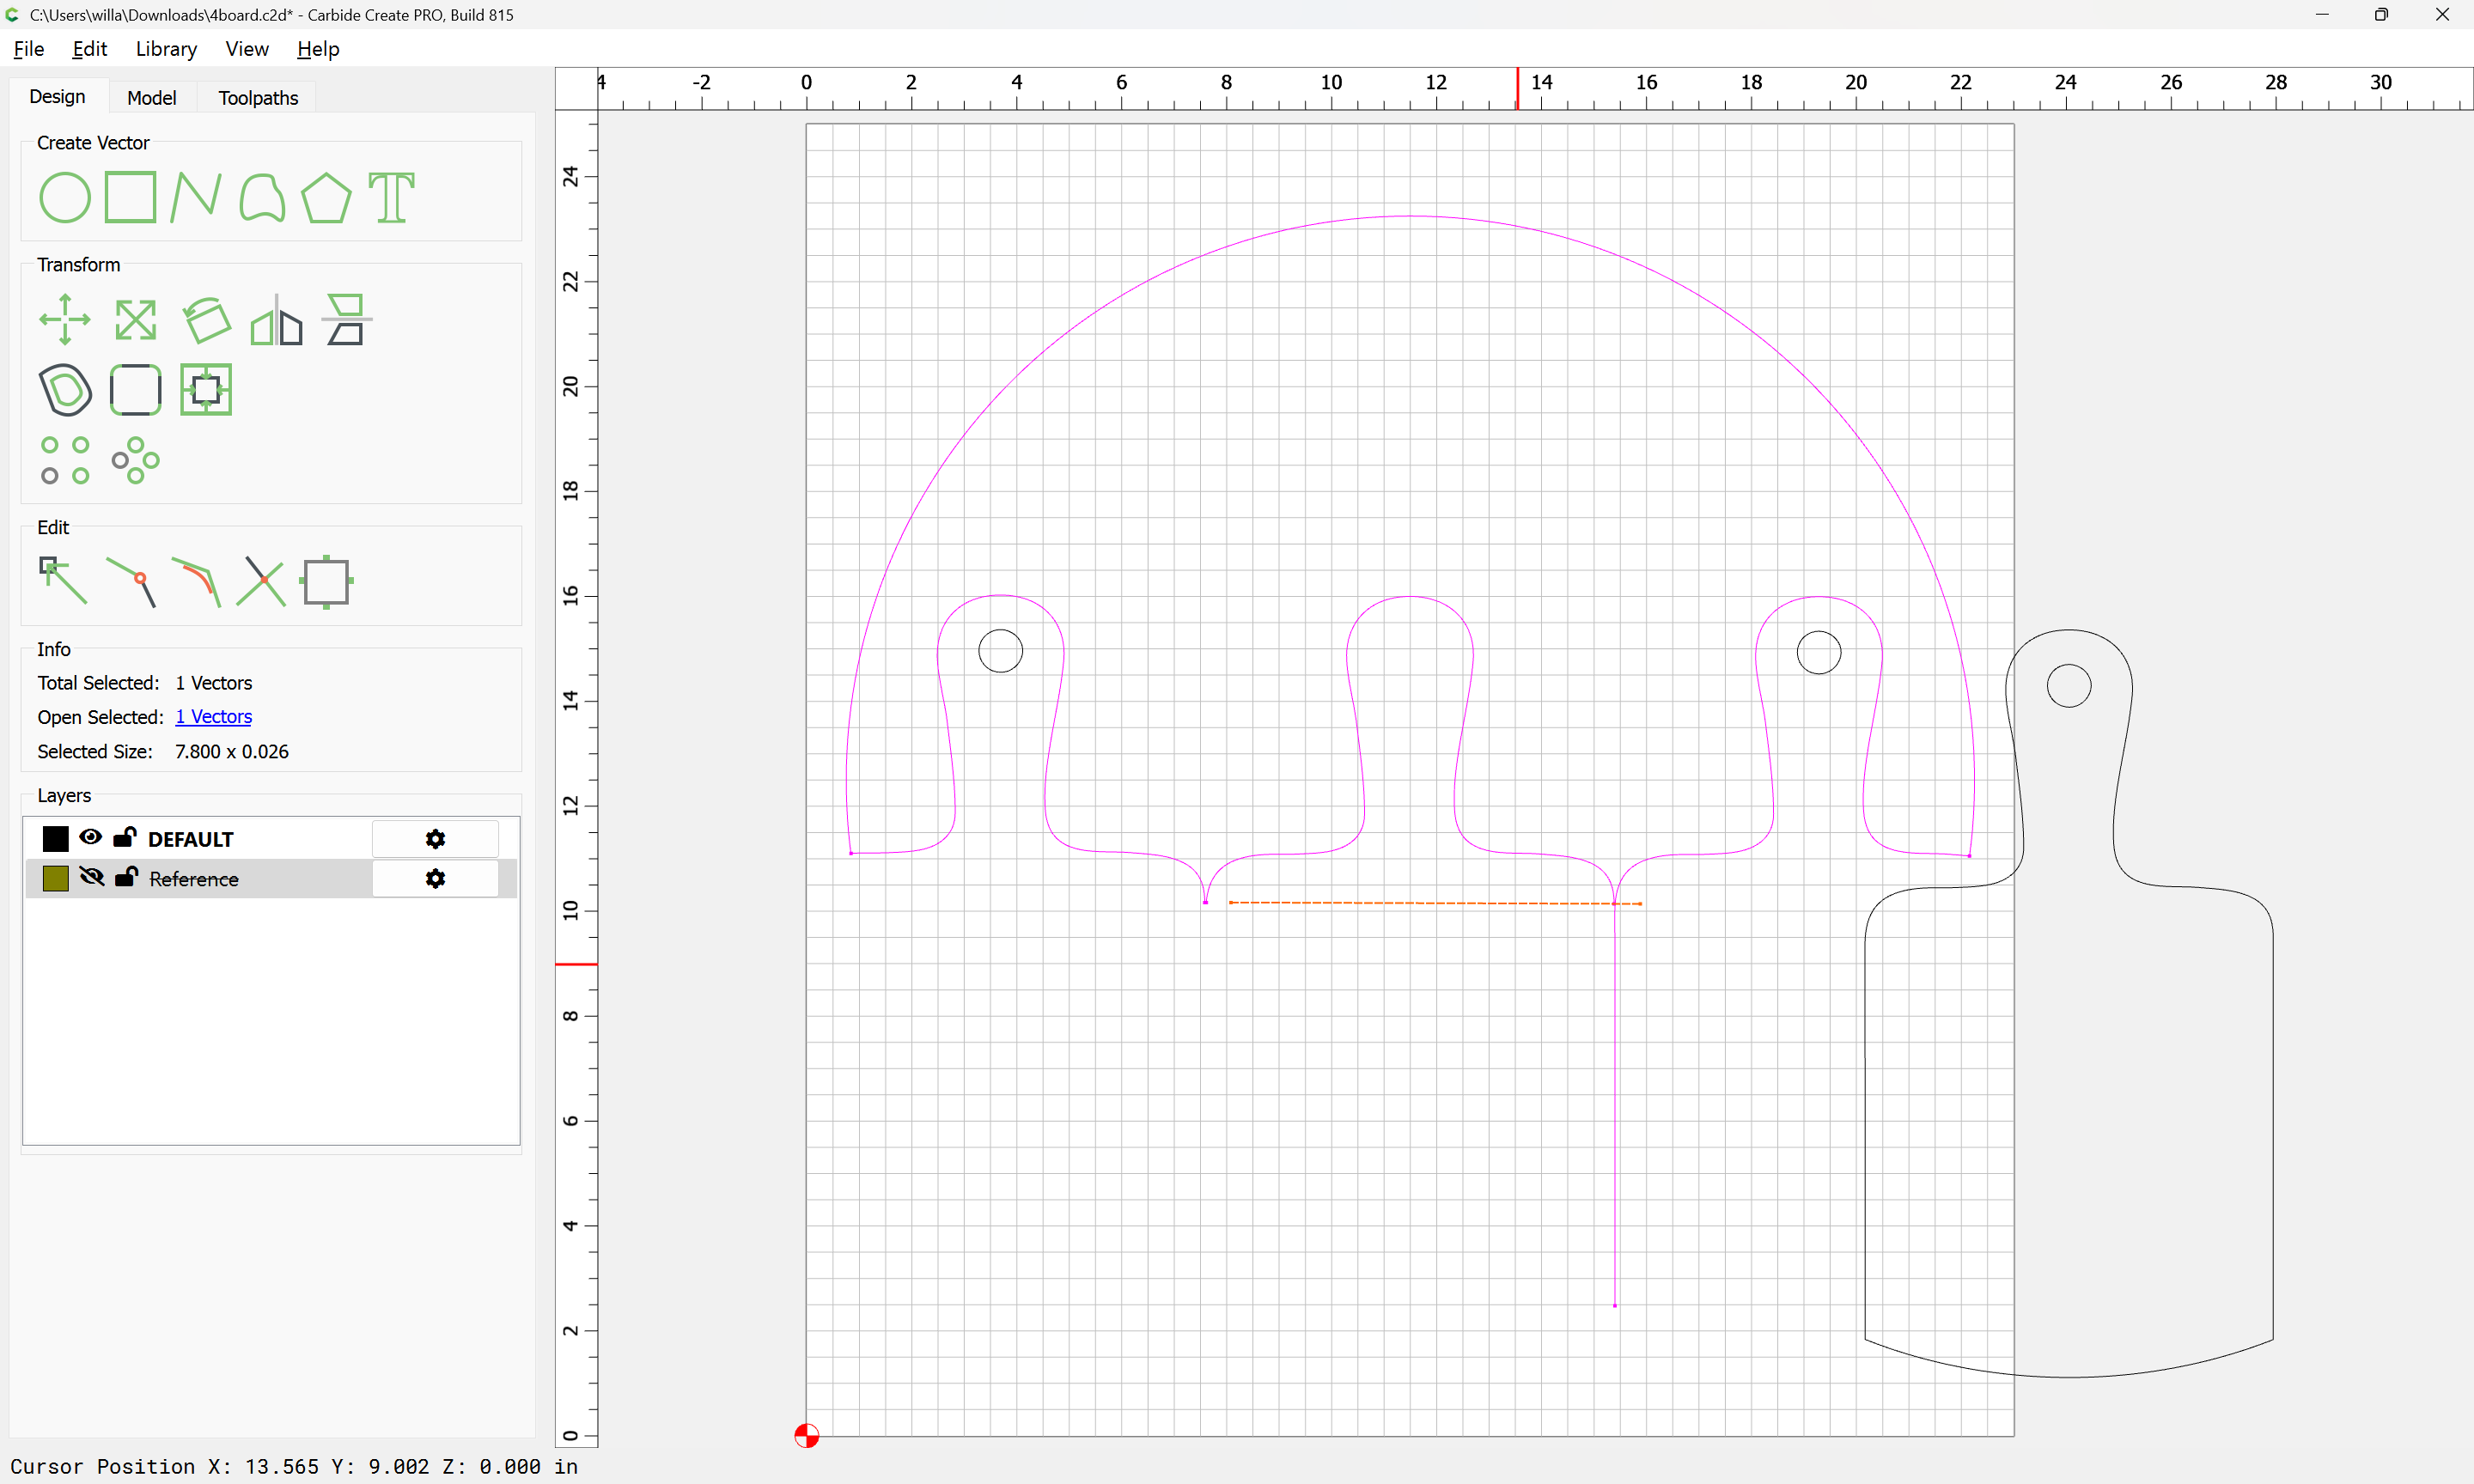
Task: Click the right small circle hole in magenta design
Action: tap(1819, 652)
